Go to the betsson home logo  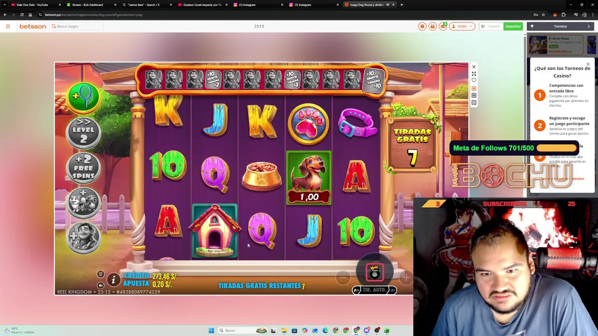tap(33, 26)
